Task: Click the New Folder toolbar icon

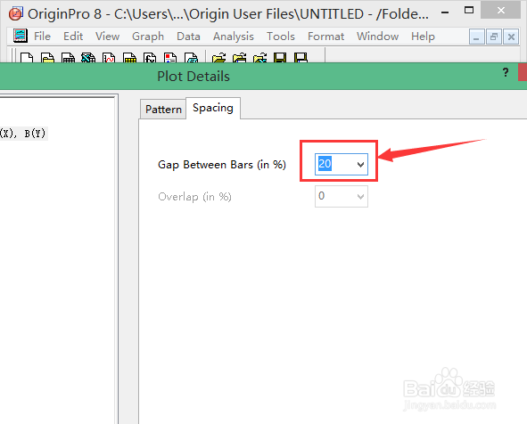Action: tap(47, 58)
